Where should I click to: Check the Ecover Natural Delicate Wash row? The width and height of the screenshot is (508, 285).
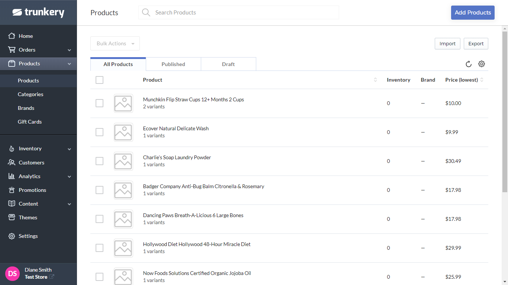tap(99, 132)
